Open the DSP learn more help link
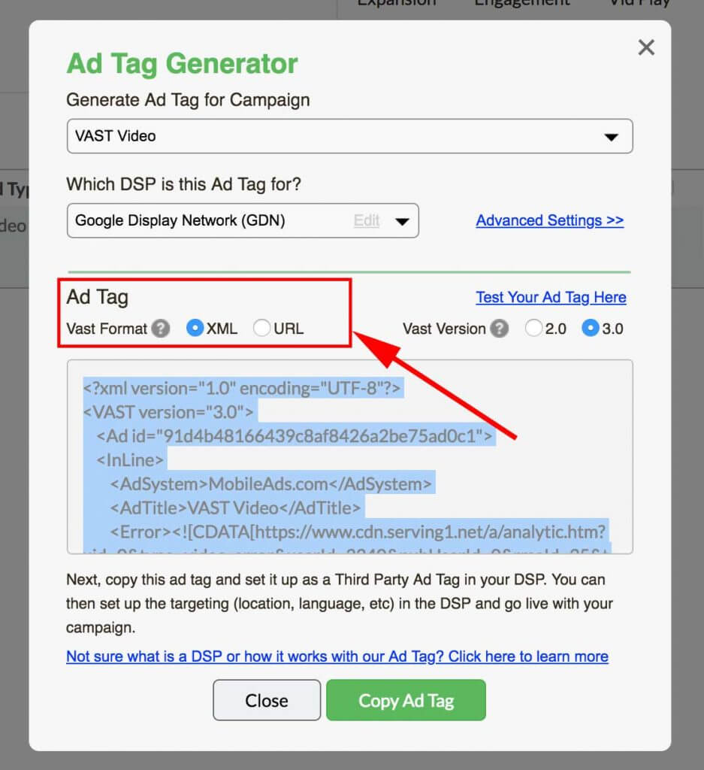 (337, 656)
